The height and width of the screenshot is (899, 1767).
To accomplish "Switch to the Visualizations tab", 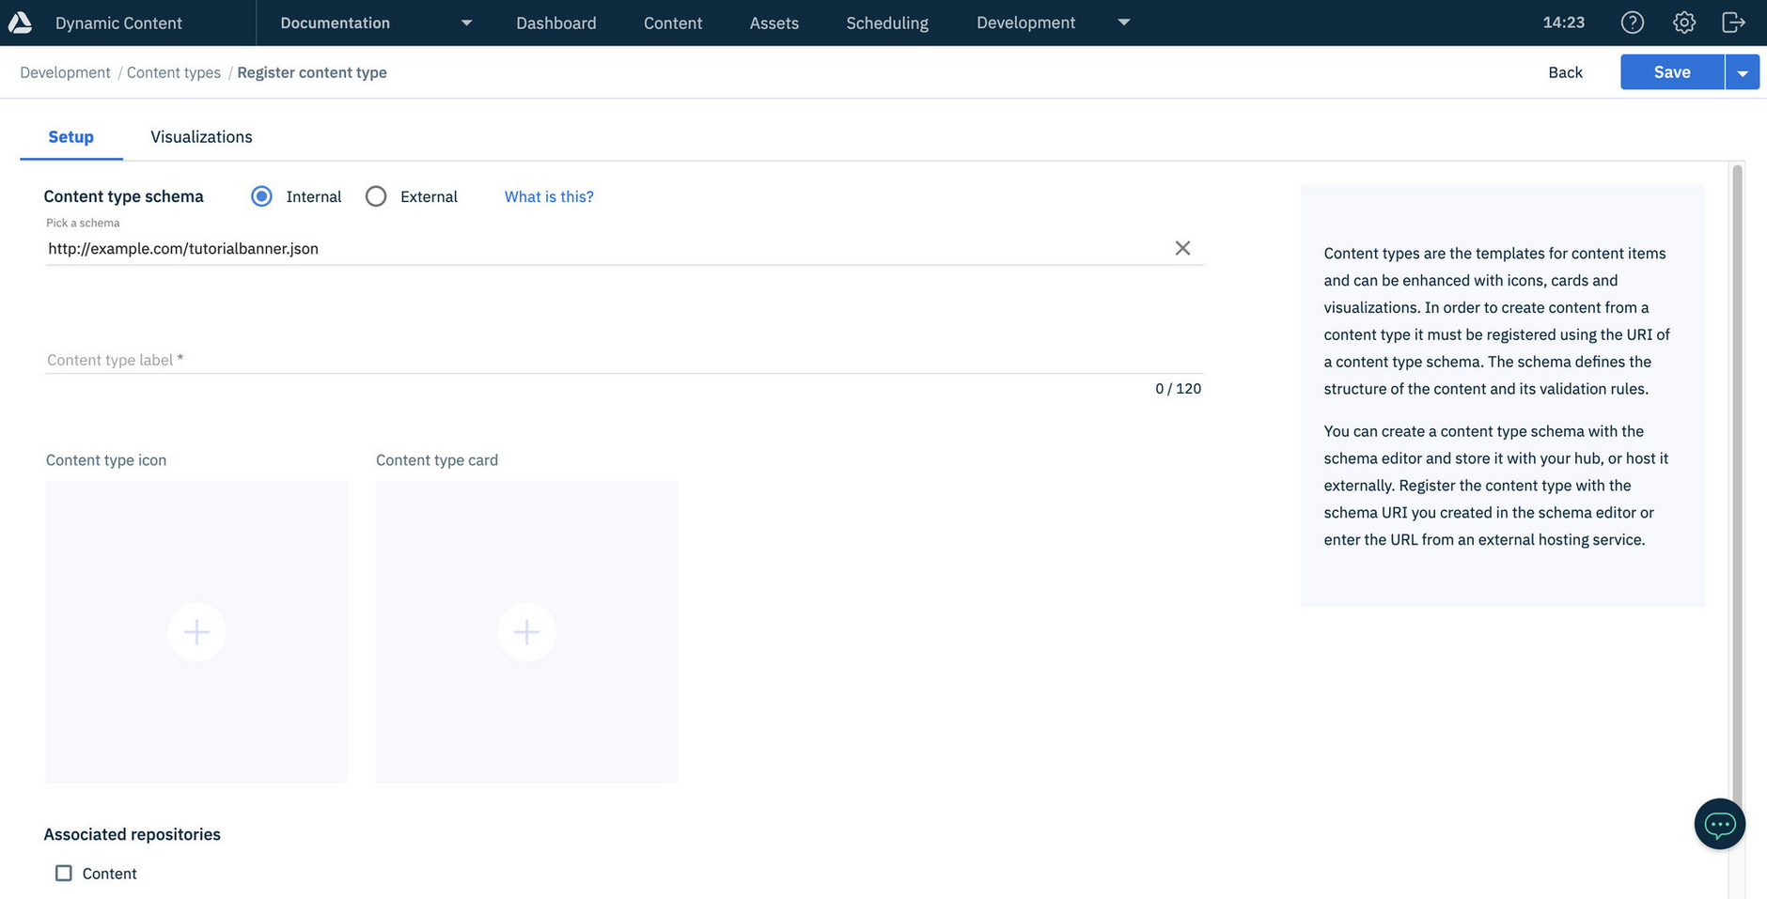I will 201,137.
